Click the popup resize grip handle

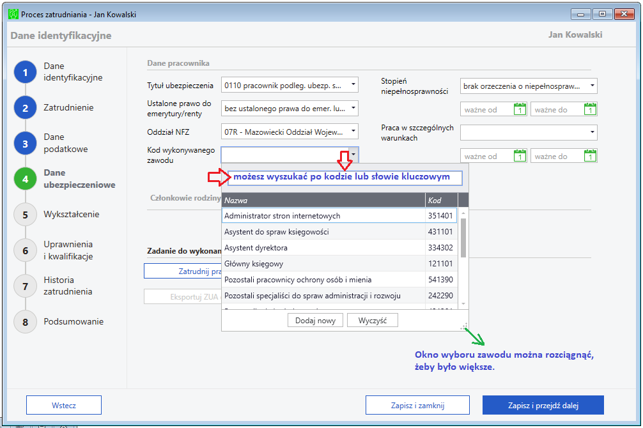pyautogui.click(x=464, y=326)
